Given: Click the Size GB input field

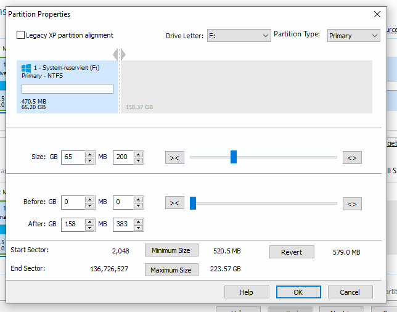Looking at the screenshot, I should click(73, 157).
